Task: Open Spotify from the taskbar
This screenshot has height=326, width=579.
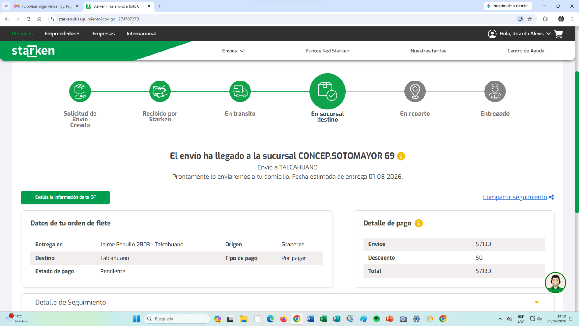Action: (376, 319)
